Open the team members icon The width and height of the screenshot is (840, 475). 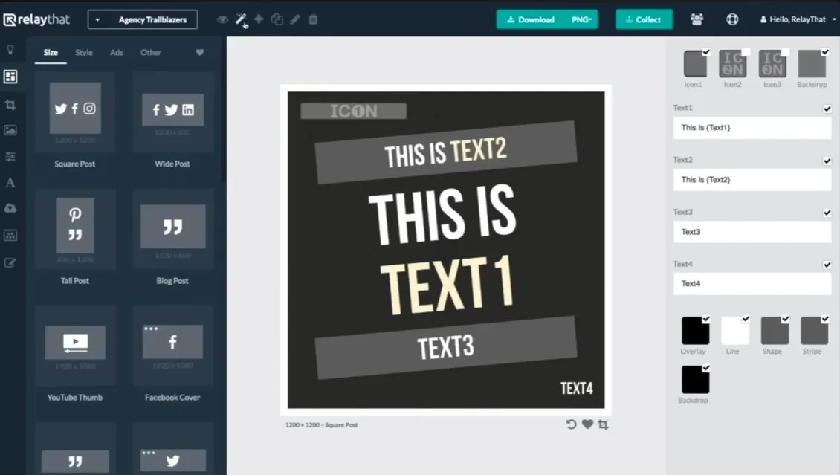[x=697, y=20]
